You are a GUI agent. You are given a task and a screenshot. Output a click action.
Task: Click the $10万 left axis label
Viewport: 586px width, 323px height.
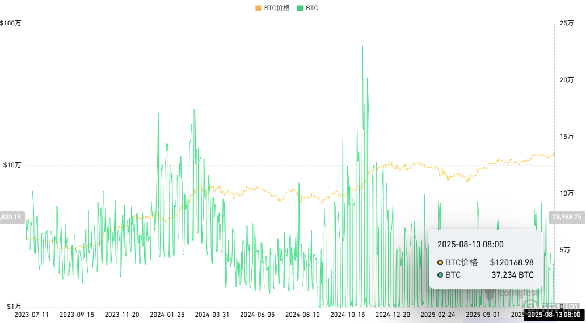(12, 165)
